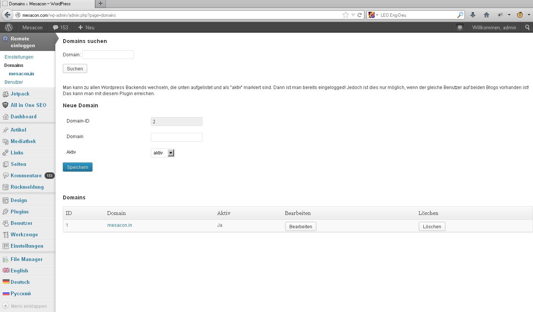The image size is (533, 312).
Task: Click the Suchen button
Action: (x=75, y=68)
